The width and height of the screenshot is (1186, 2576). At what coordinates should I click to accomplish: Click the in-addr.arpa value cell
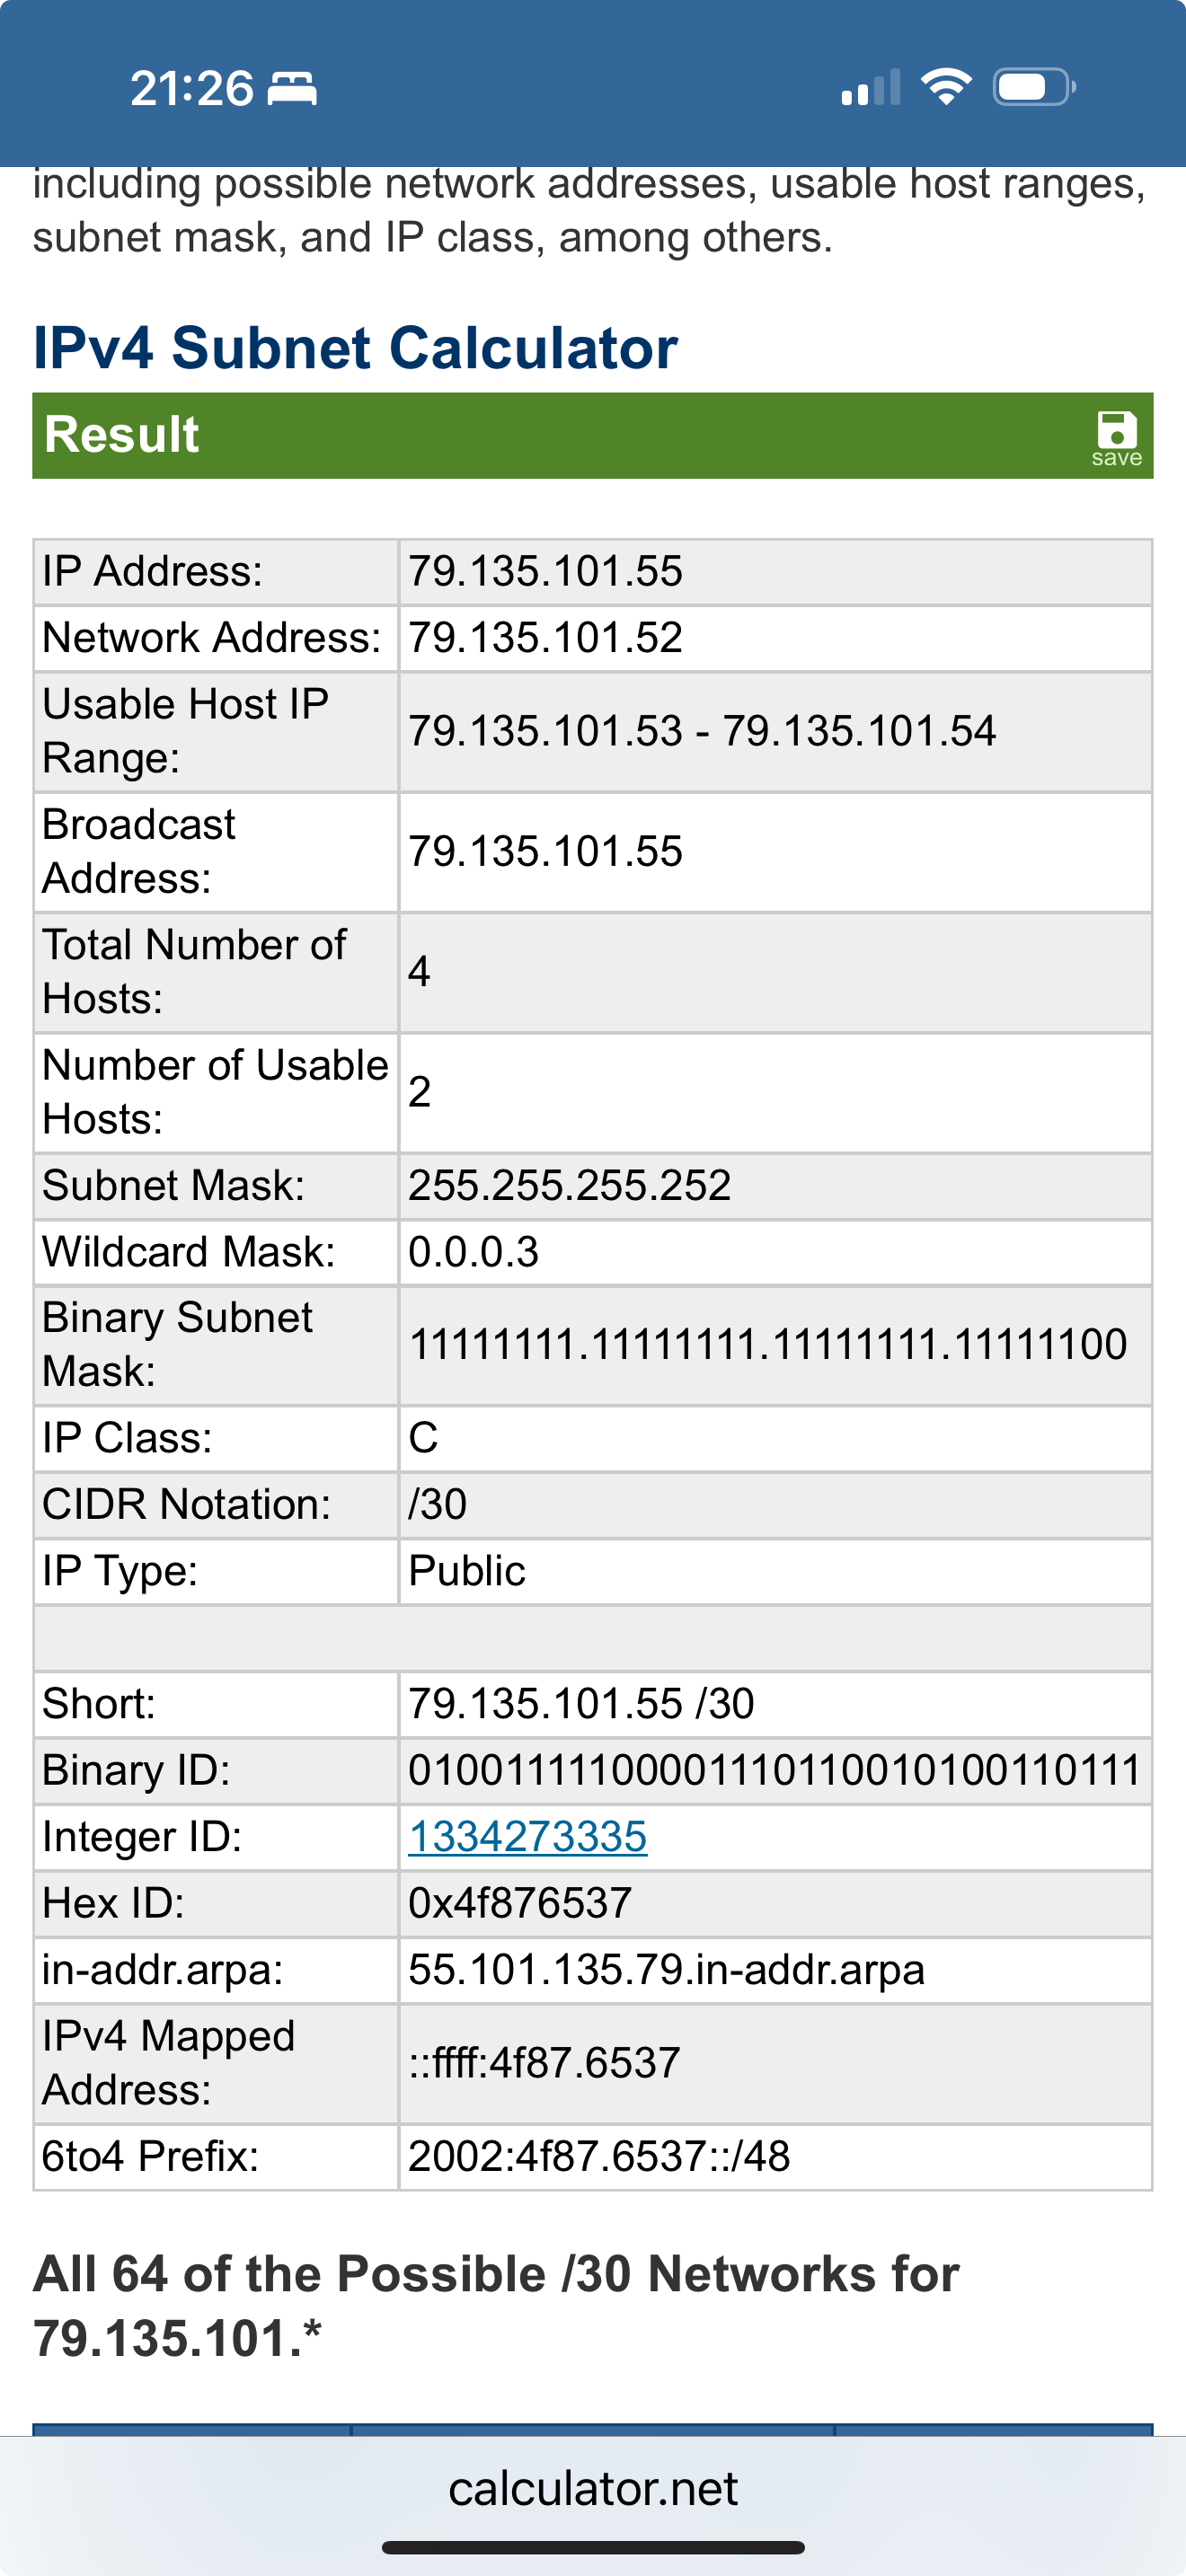coord(666,1970)
